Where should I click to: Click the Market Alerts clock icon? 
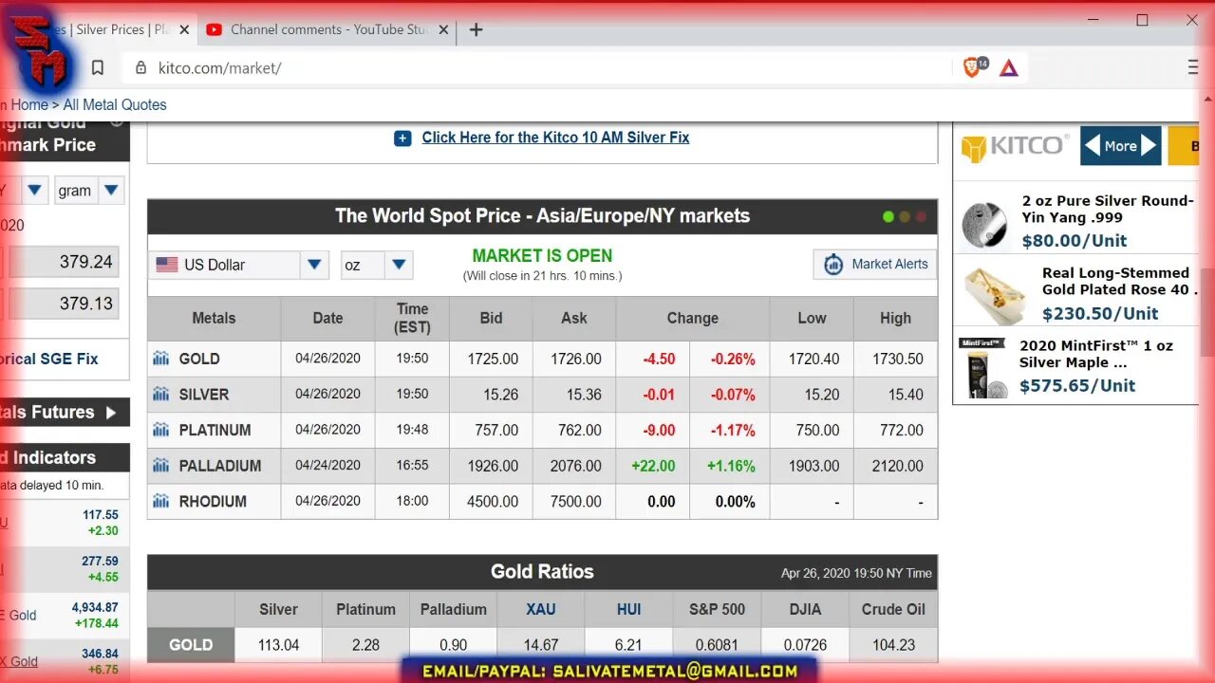point(833,265)
